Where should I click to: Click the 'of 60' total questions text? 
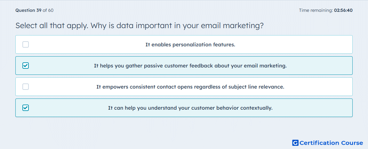click(x=48, y=10)
